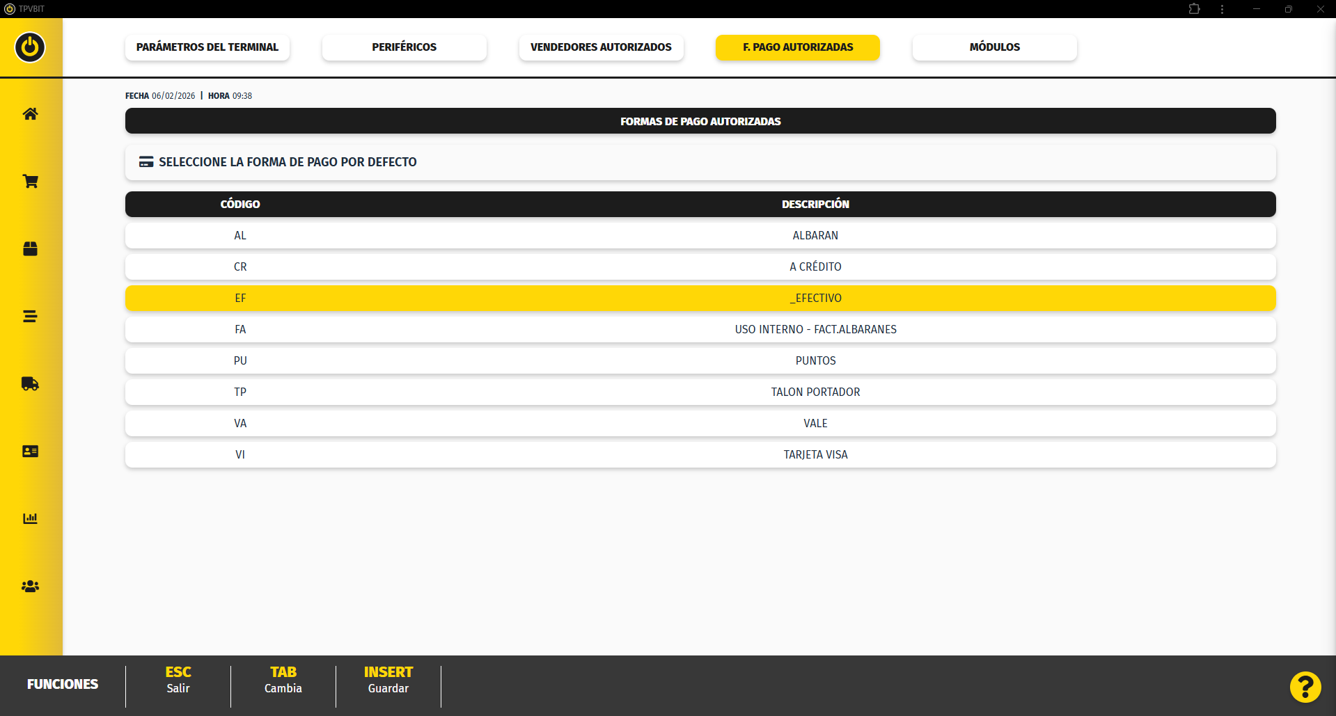Open the extensions puzzle icon in title bar

pos(1194,9)
